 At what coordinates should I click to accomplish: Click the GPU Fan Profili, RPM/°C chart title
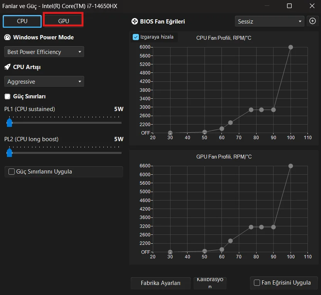tap(224, 157)
